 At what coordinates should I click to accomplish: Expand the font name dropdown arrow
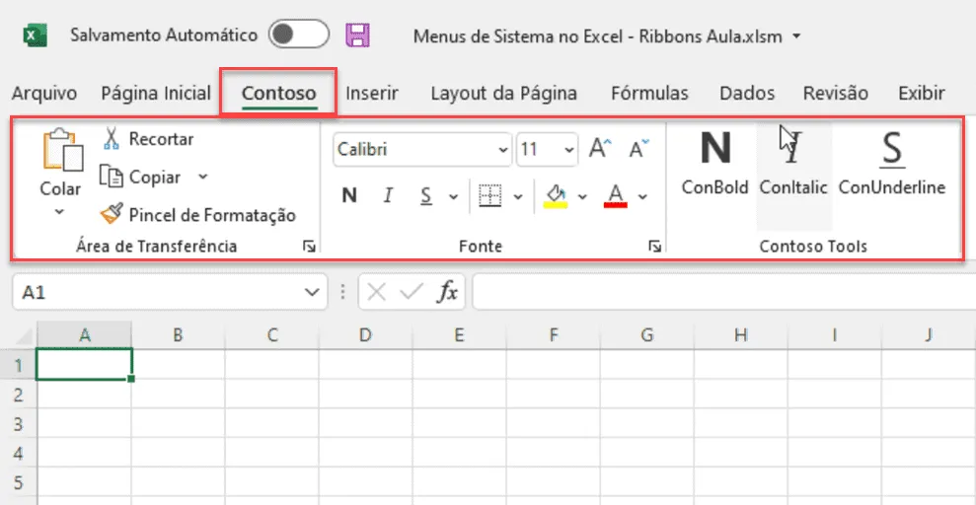click(x=503, y=150)
